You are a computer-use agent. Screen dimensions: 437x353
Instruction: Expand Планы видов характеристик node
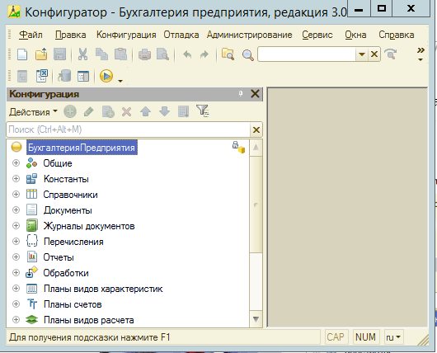(x=16, y=289)
